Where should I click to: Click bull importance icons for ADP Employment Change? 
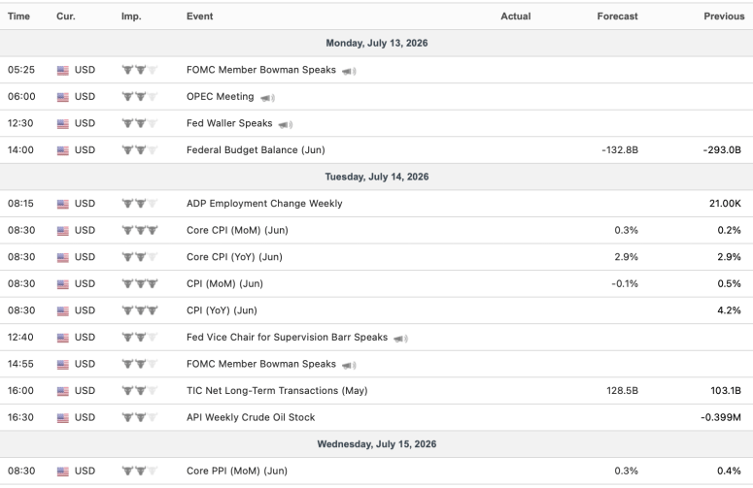(x=140, y=204)
